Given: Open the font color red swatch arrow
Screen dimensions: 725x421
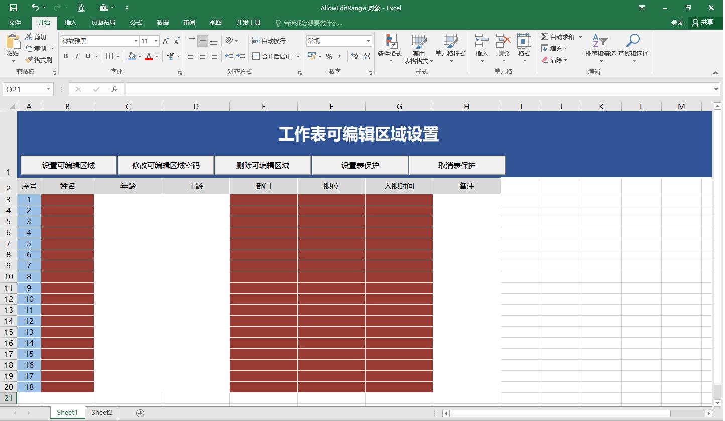Looking at the screenshot, I should 157,56.
